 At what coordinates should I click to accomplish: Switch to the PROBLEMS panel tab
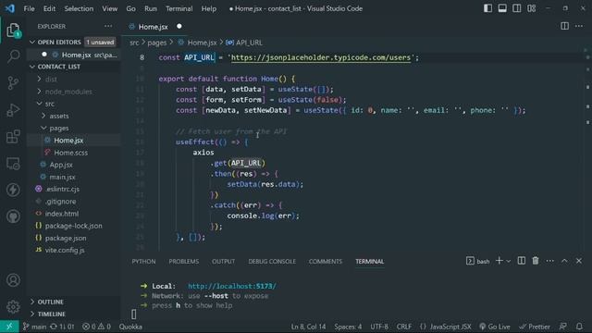183,261
